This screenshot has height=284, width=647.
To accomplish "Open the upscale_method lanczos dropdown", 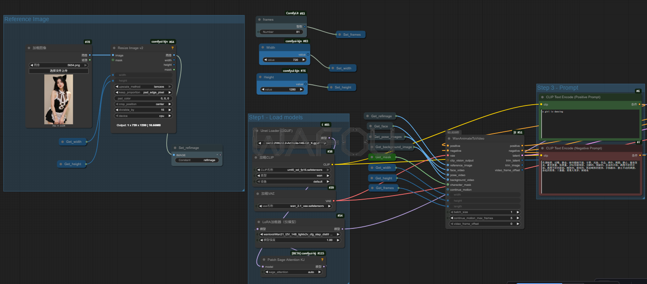I will coord(143,86).
